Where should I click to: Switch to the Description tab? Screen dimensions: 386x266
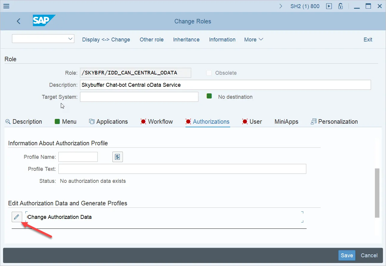(x=24, y=122)
